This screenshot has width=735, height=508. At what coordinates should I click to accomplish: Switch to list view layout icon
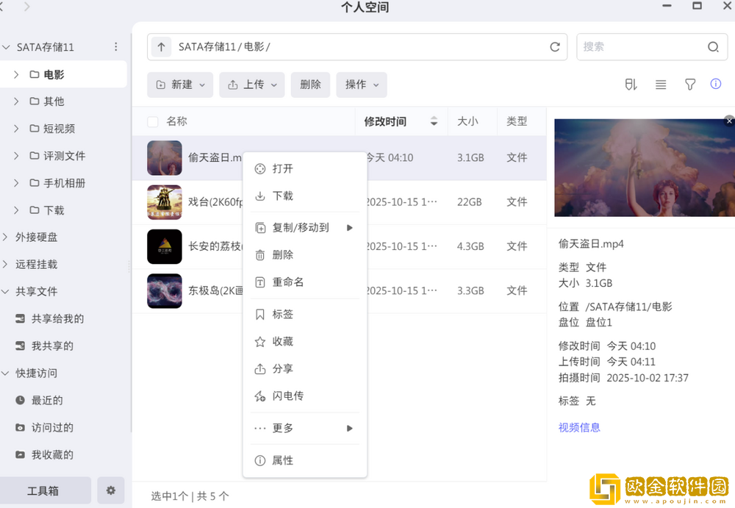point(660,85)
